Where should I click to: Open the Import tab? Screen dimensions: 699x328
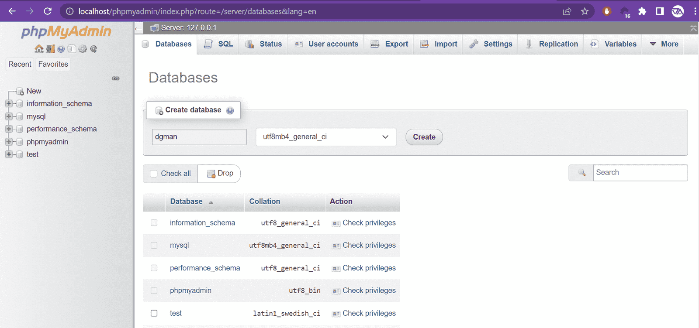[438, 44]
